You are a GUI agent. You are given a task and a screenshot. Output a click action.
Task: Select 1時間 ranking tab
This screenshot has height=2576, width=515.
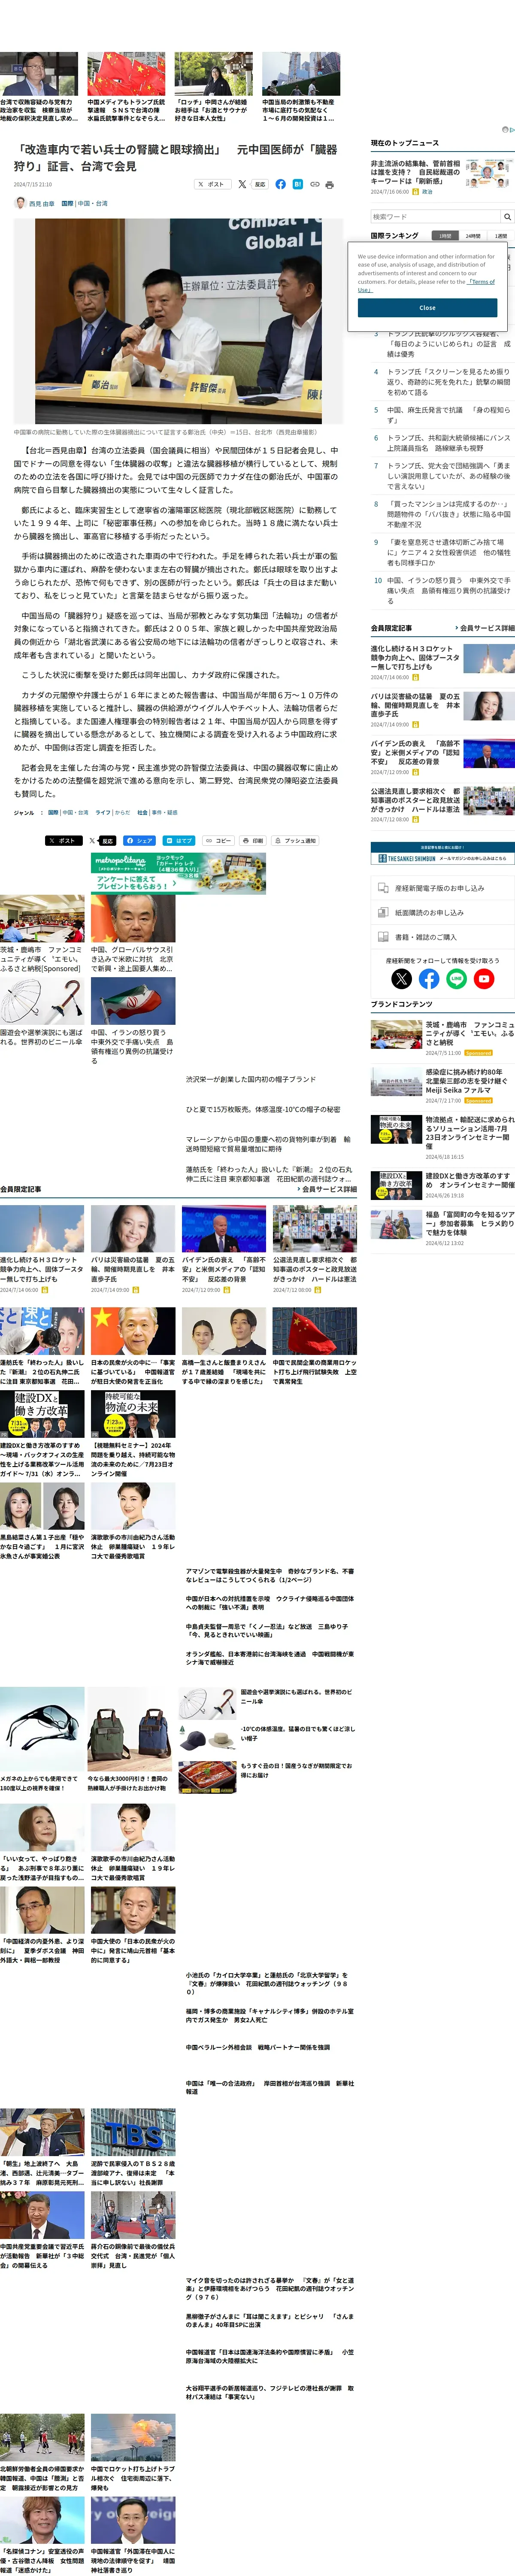pyautogui.click(x=445, y=236)
